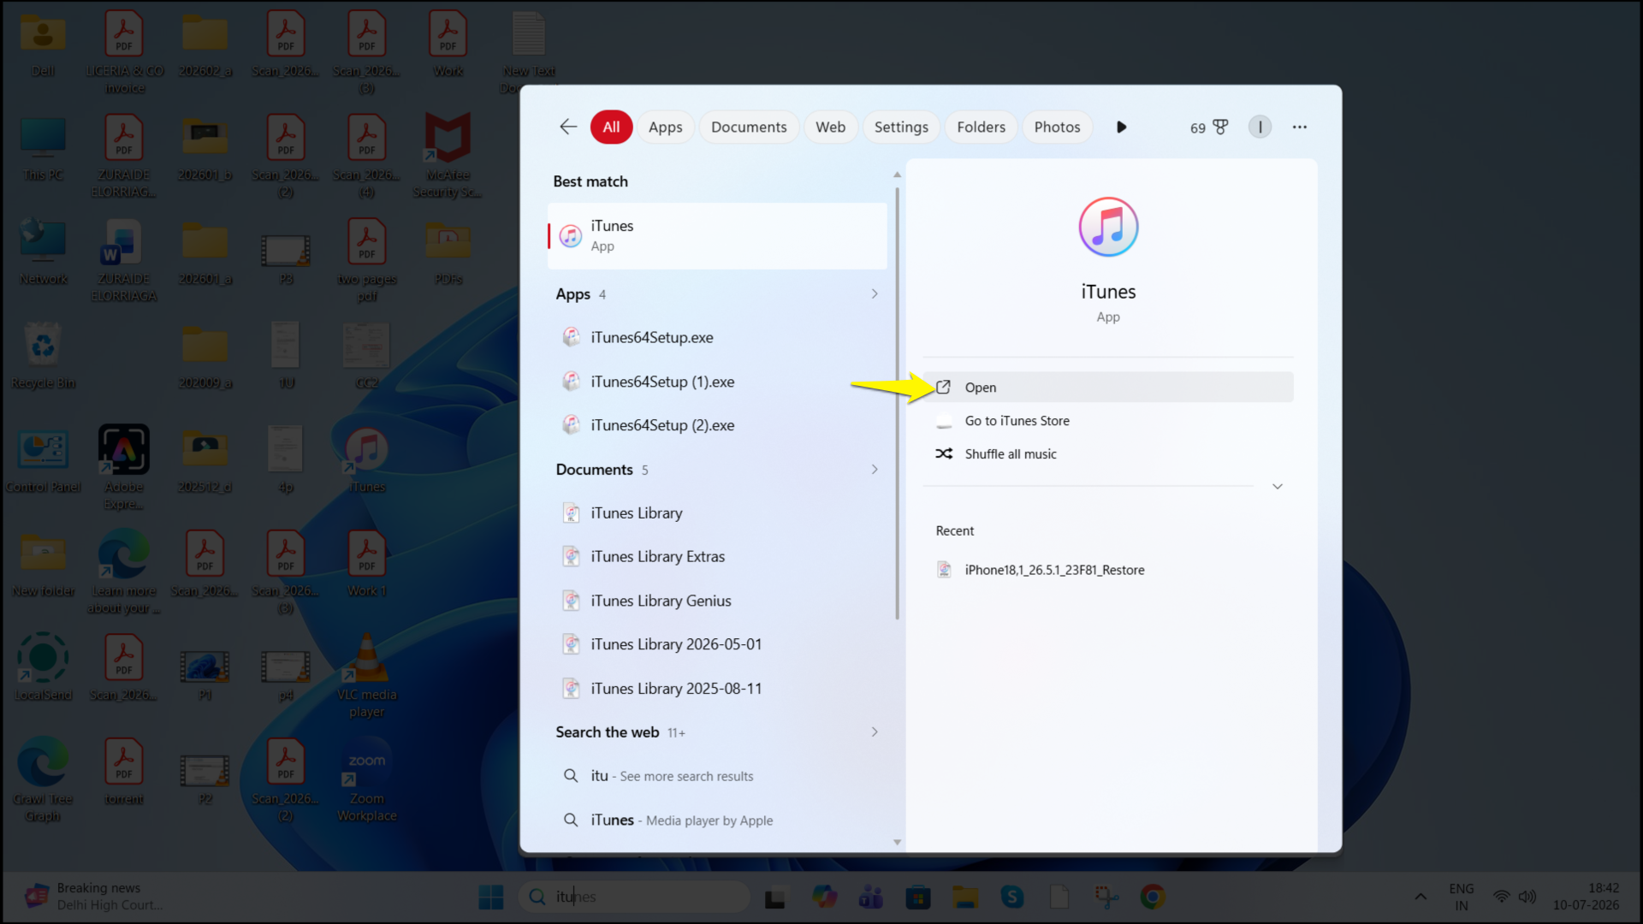This screenshot has width=1643, height=924.
Task: Show more filter tabs with the arrow
Action: coord(1121,127)
